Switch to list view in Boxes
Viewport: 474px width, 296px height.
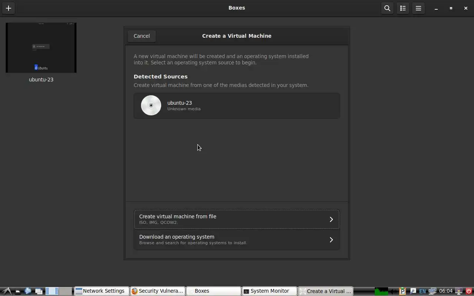coord(403,8)
